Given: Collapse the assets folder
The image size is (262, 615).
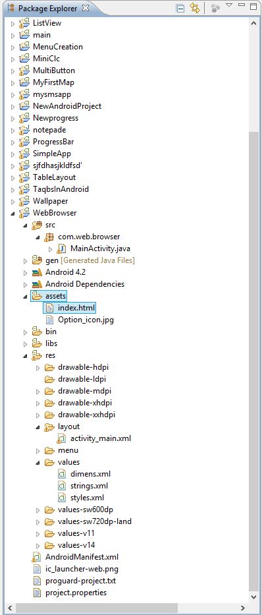Looking at the screenshot, I should (26, 297).
